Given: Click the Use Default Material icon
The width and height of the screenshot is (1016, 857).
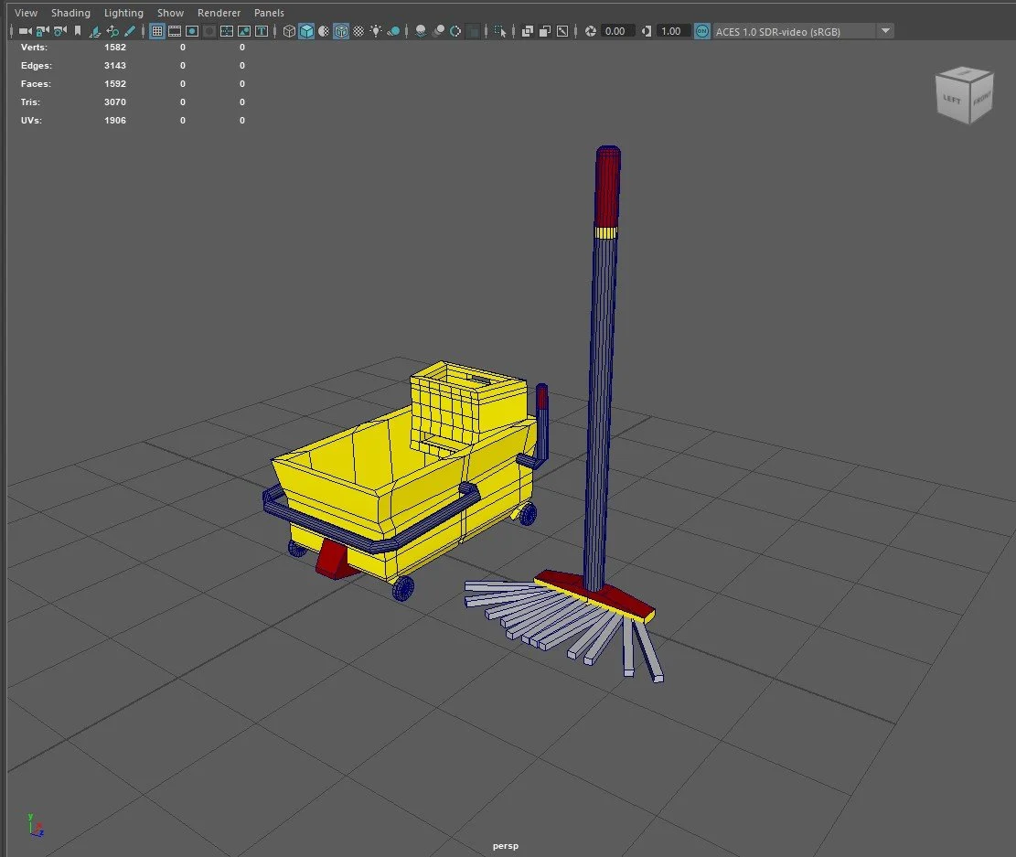Looking at the screenshot, I should coord(324,31).
